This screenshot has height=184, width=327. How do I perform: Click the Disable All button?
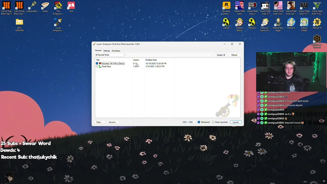pyautogui.click(x=221, y=55)
